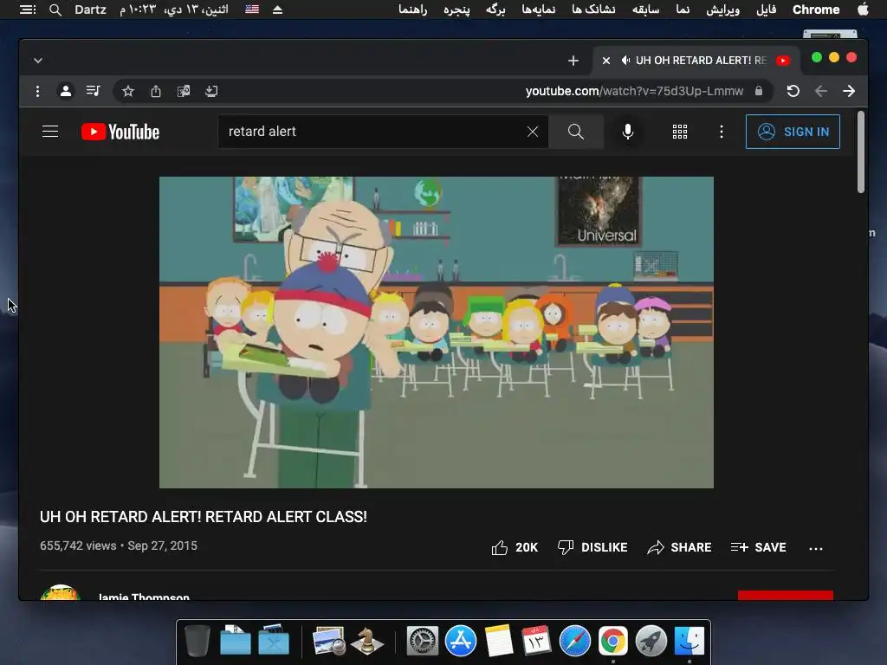This screenshot has width=887, height=665.
Task: Open Chess from the Dock
Action: (x=367, y=642)
